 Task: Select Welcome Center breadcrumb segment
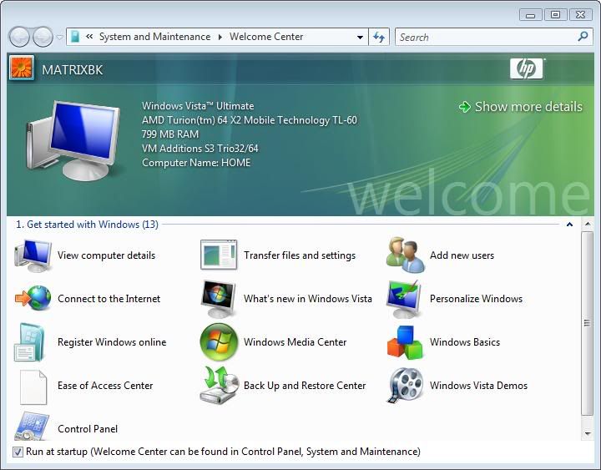[266, 37]
